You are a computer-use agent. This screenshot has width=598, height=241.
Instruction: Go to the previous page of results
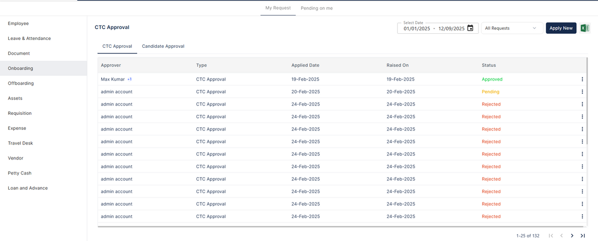point(561,236)
